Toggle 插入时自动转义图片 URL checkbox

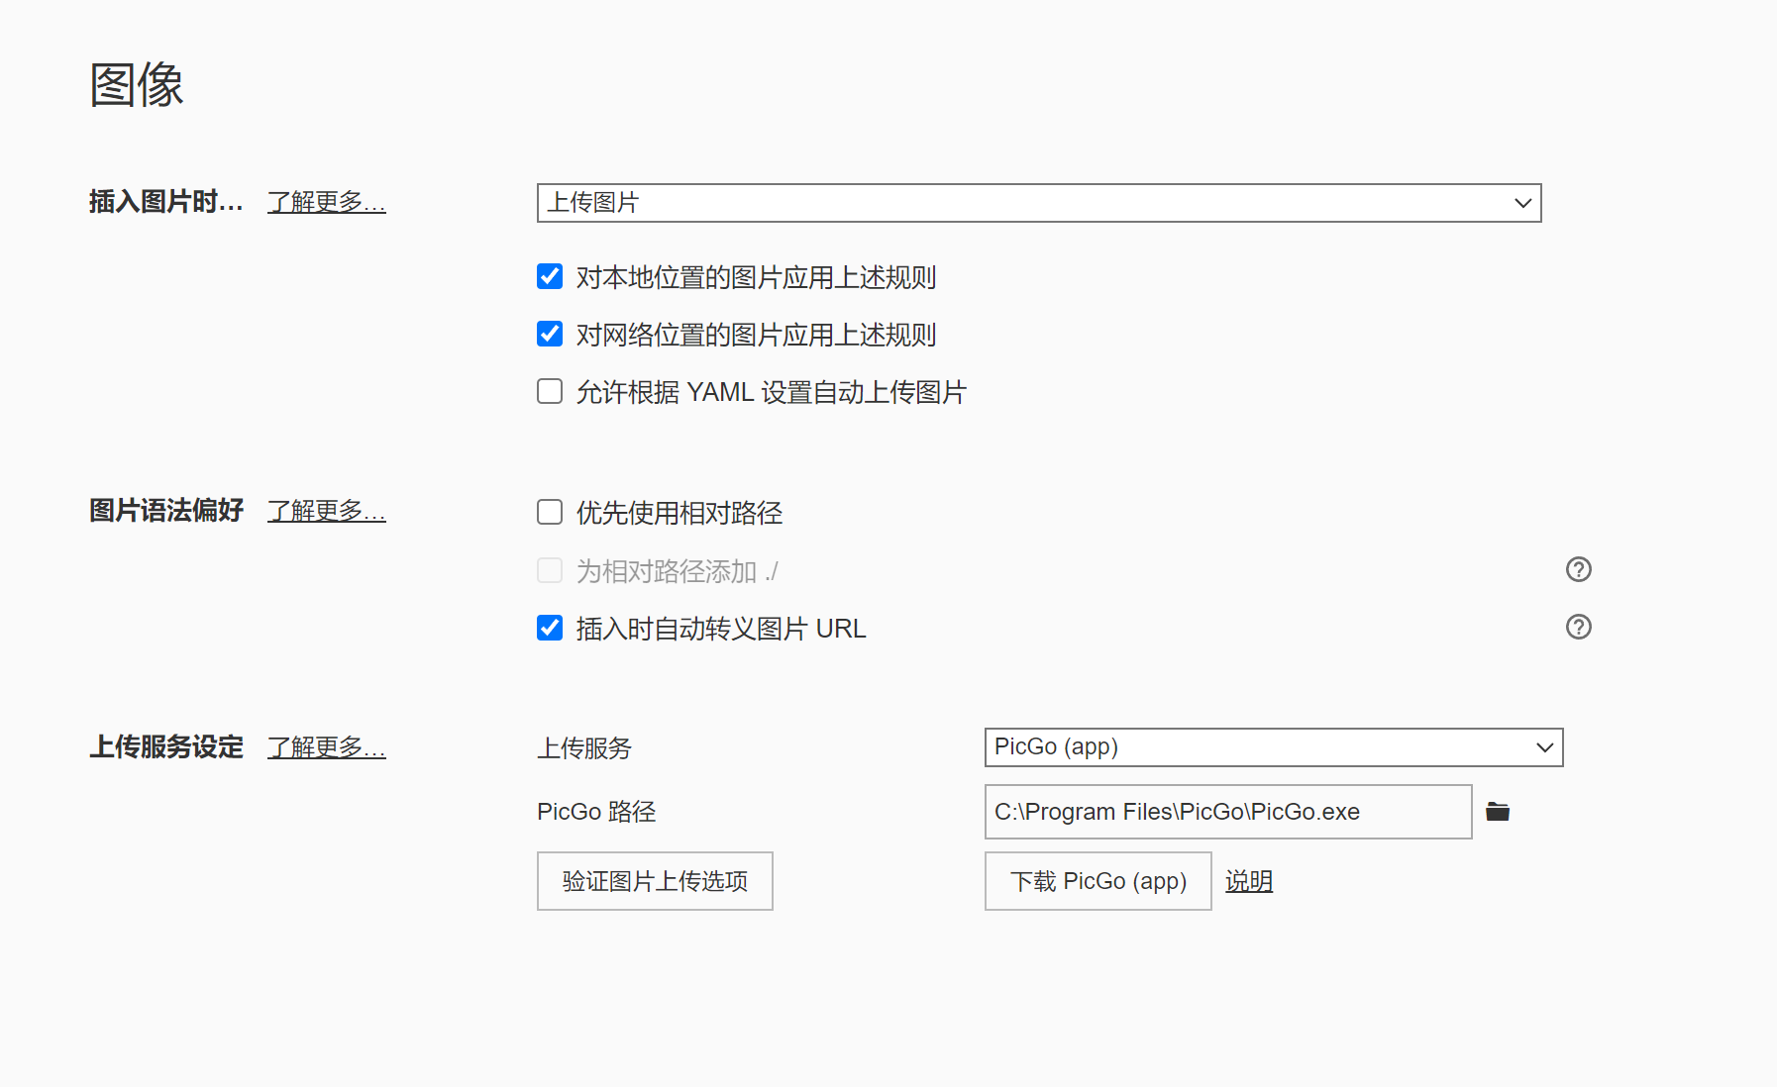tap(550, 628)
